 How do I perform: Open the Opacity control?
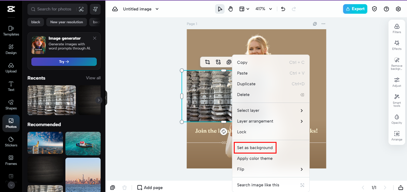pos(397,119)
